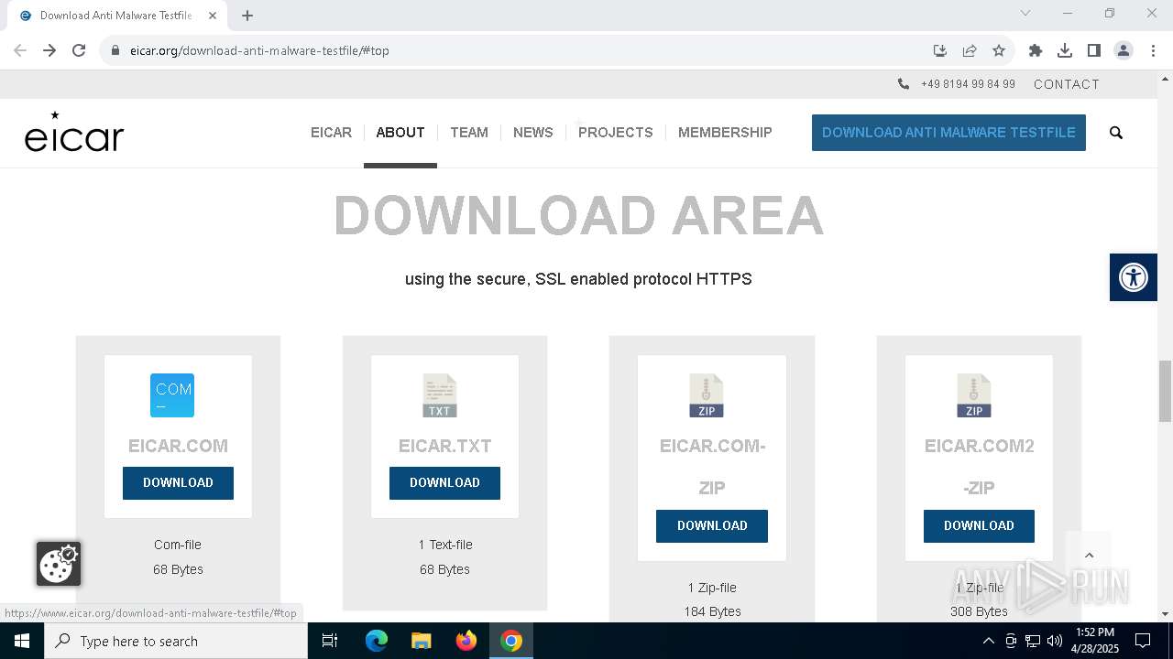
Task: Click the TXT file icon
Action: pos(440,395)
